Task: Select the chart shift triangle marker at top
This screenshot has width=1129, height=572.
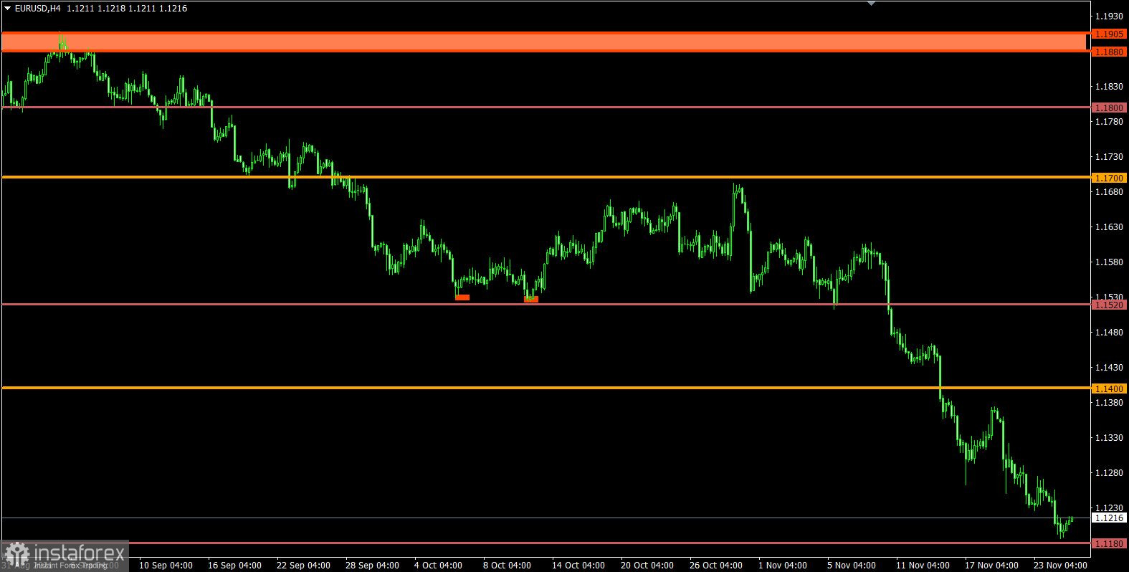Action: click(871, 3)
